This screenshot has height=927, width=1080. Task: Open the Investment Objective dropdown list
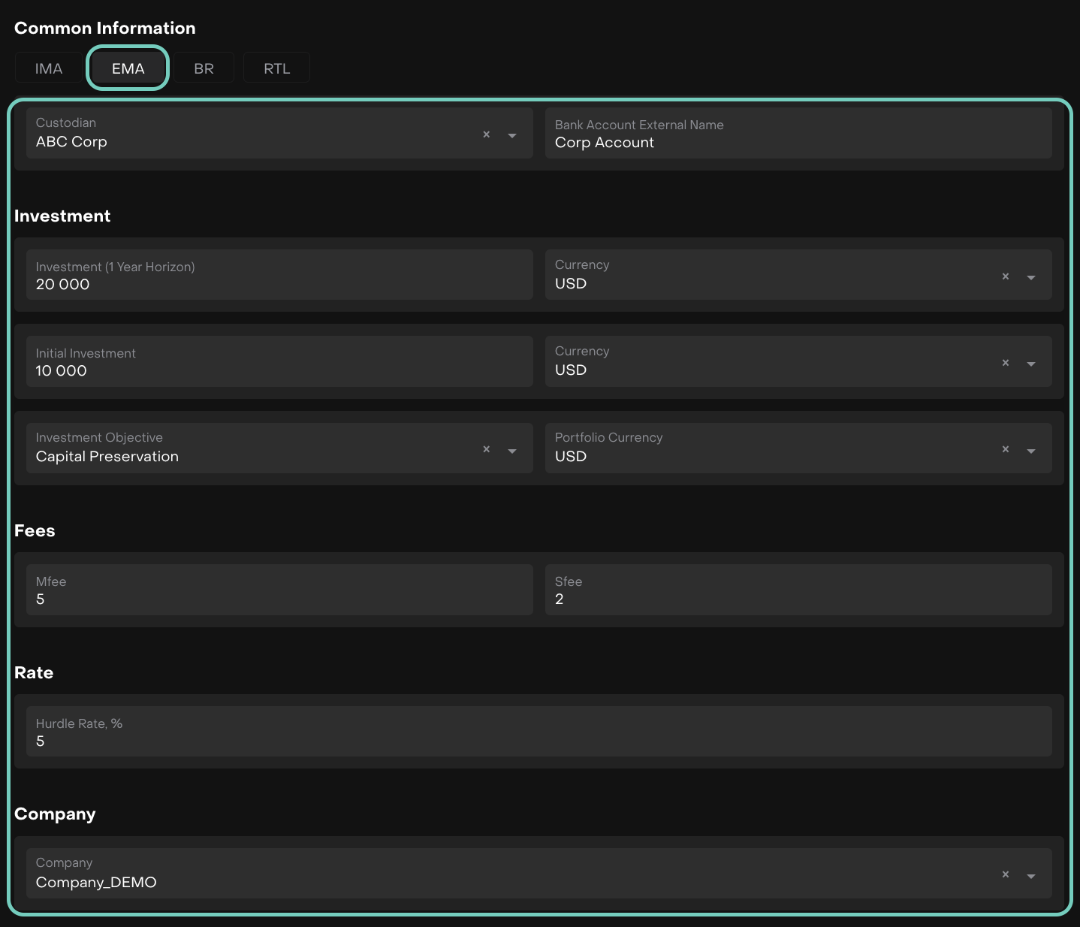512,451
